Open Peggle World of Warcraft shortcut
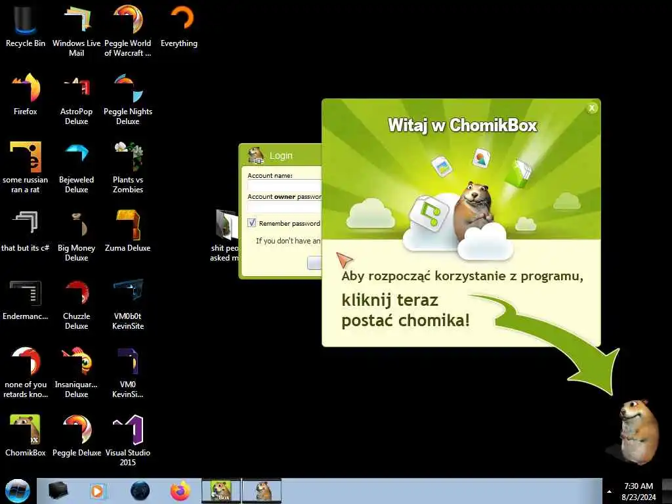This screenshot has height=504, width=672. click(128, 31)
